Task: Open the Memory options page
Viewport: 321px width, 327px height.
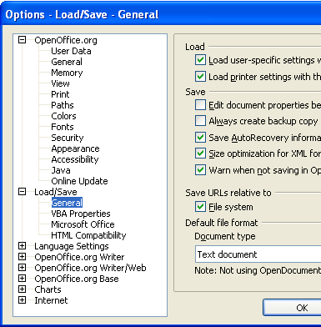Action: tap(67, 73)
